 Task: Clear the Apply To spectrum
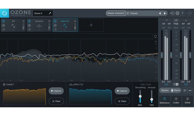pyautogui.click(x=122, y=101)
